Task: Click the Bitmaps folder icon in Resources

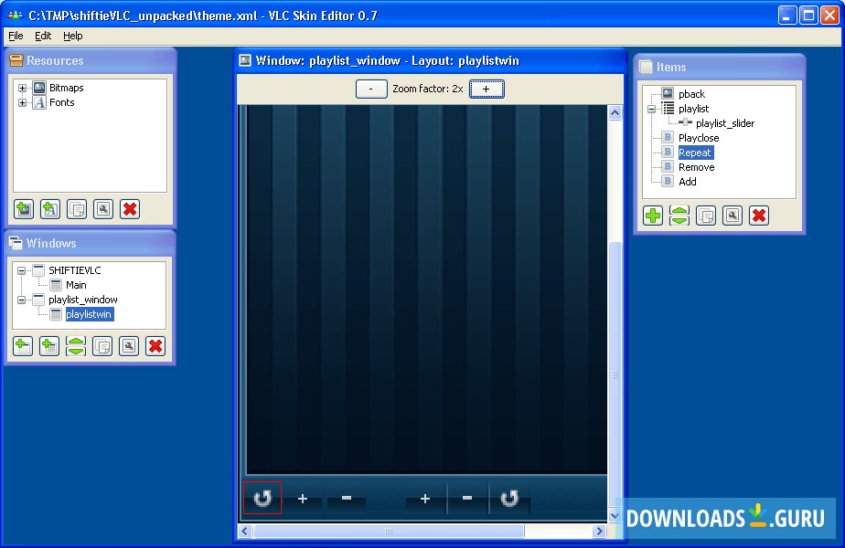Action: tap(39, 87)
